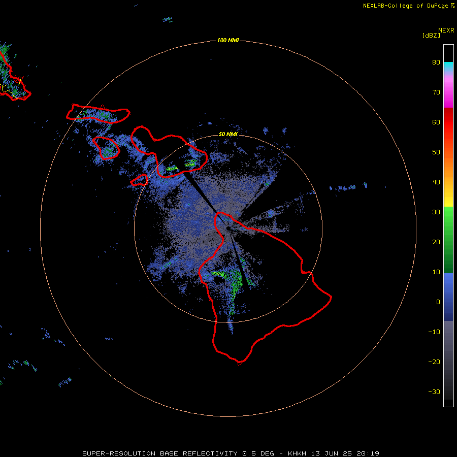
Task: Click the 50 value on the dBZ scale
Action: click(436, 152)
